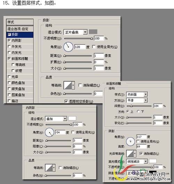Click the Inner Shadow angle dial
This screenshot has width=174, height=184.
[x=49, y=132]
